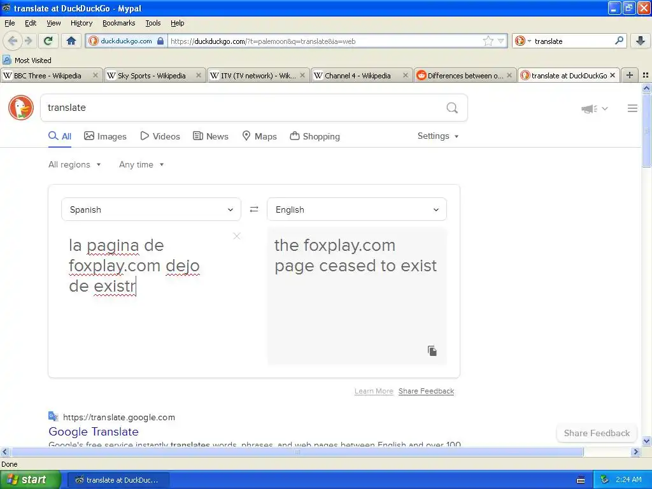Click the vertical scrollbar thumb
Viewport: 652px width, 489px height.
click(646, 130)
